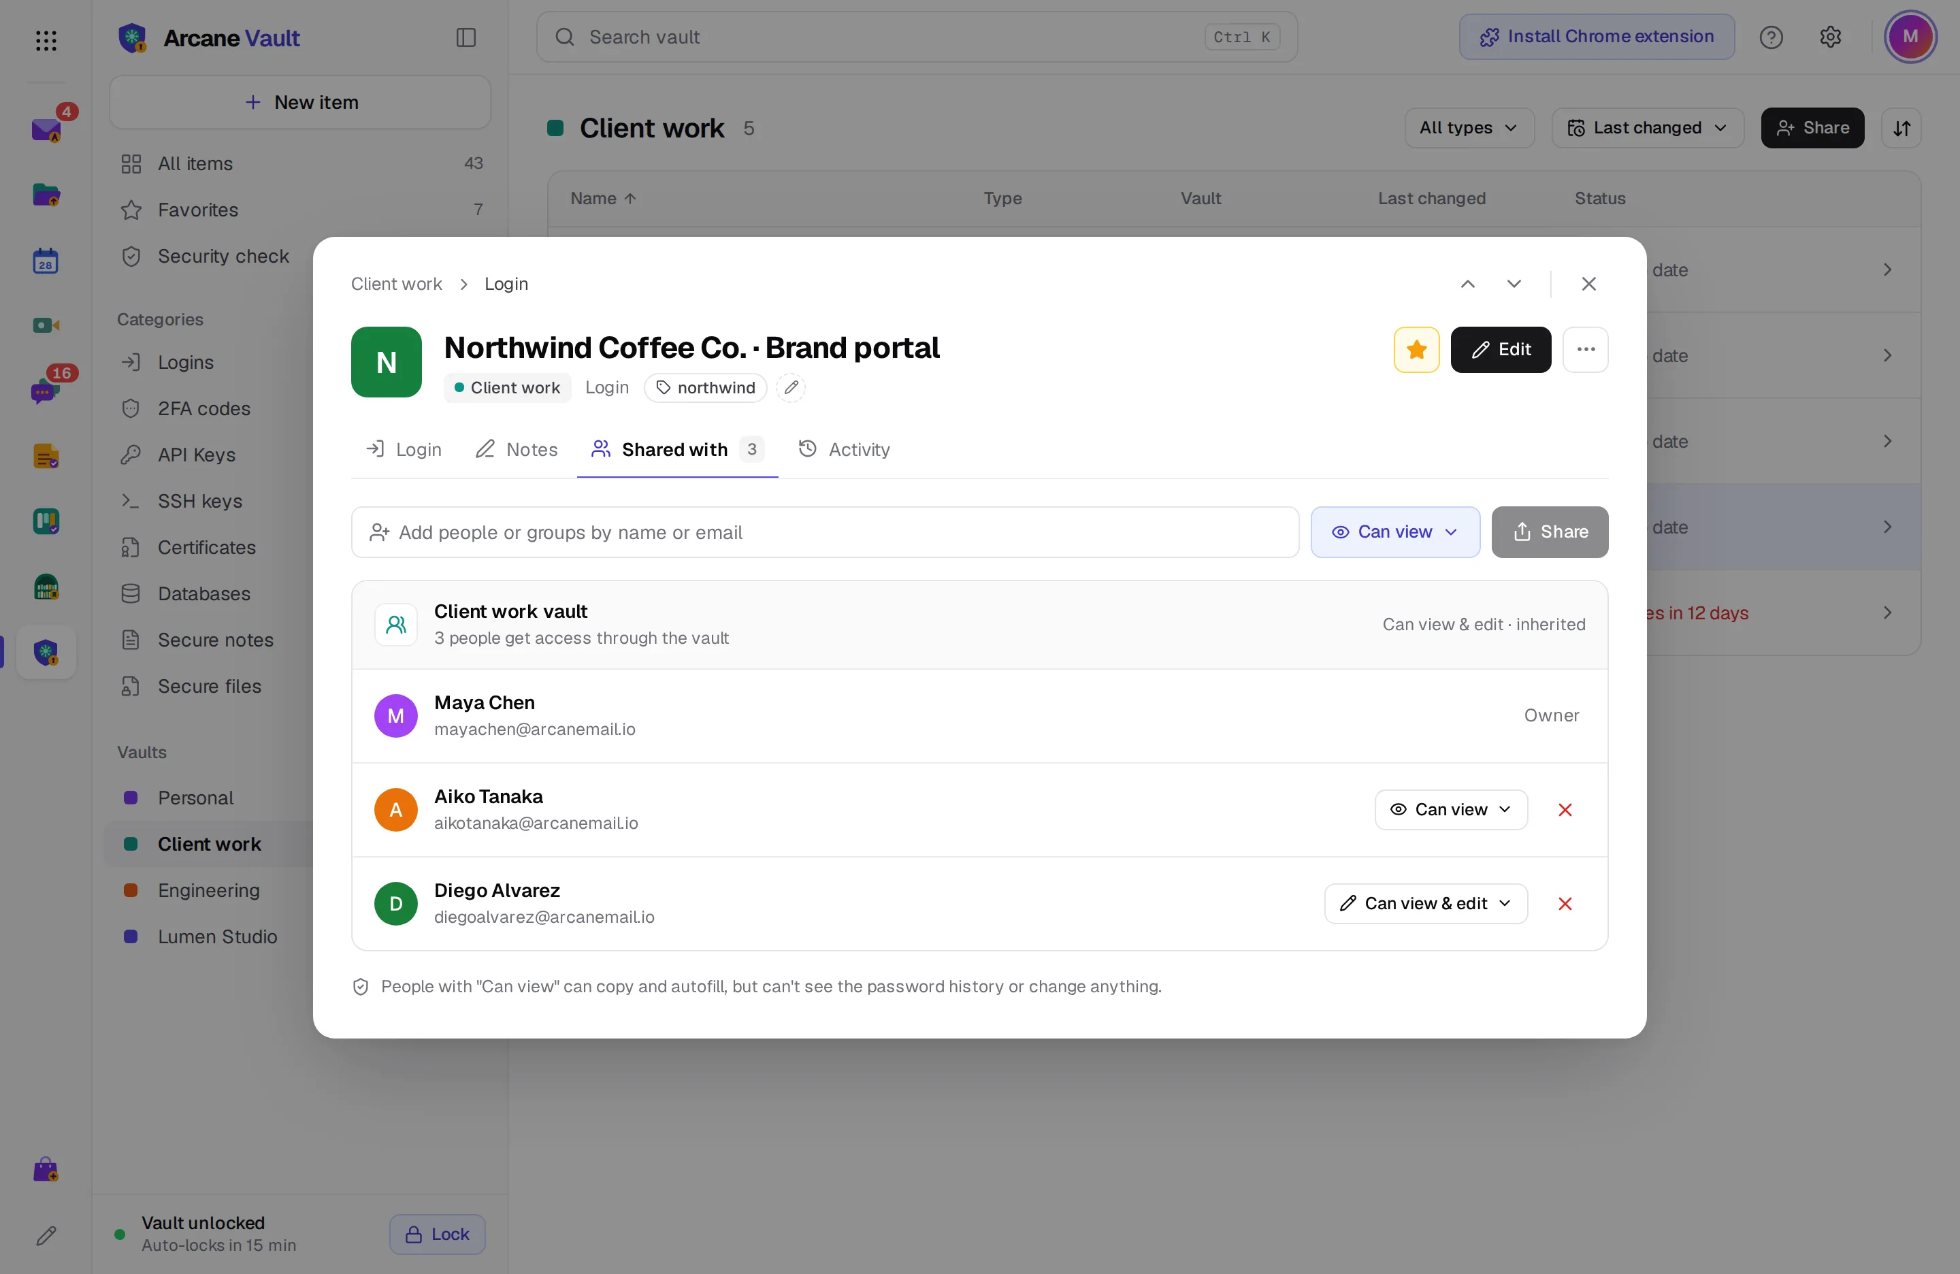Remove Aiko Tanaka's access
This screenshot has width=1960, height=1274.
pos(1565,811)
